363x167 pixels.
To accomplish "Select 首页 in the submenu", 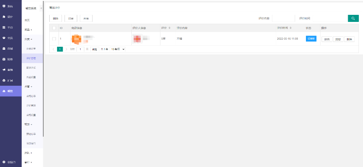I will point(27,20).
